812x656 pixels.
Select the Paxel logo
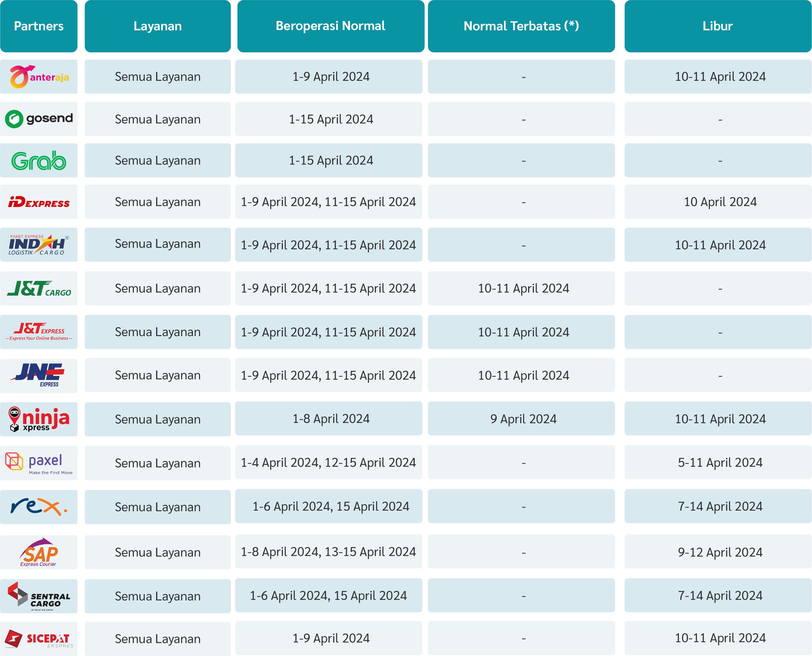(x=38, y=463)
